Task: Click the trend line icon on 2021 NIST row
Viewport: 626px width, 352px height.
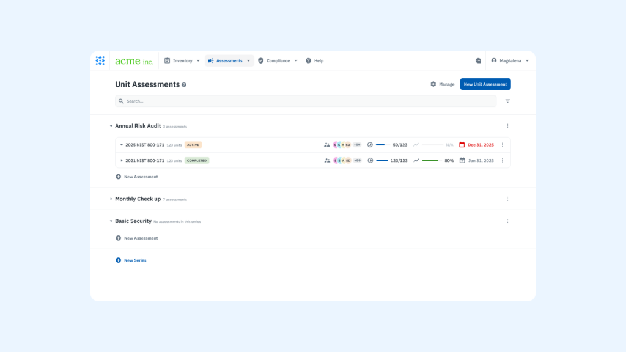Action: pyautogui.click(x=416, y=161)
